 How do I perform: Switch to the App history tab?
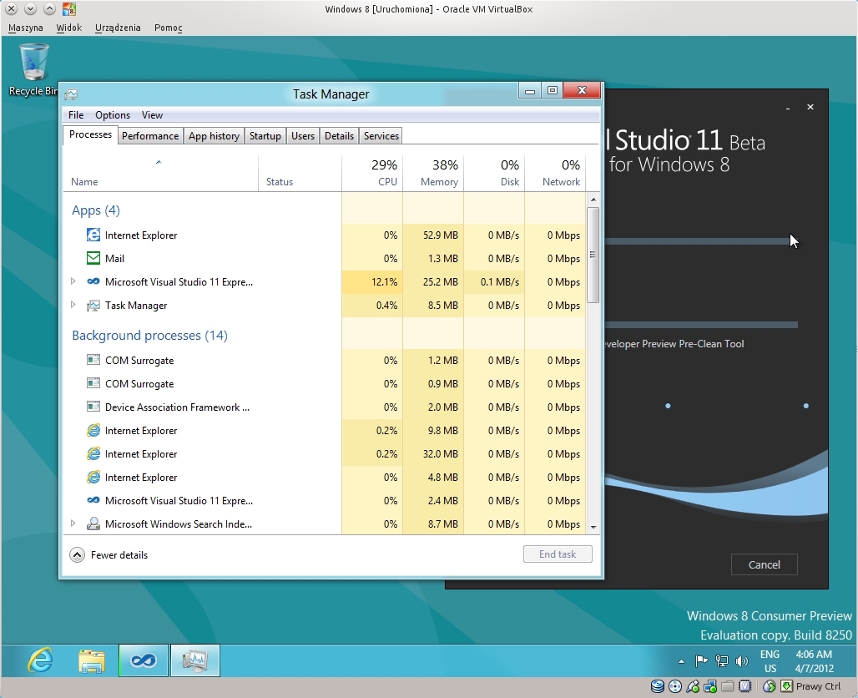(214, 136)
